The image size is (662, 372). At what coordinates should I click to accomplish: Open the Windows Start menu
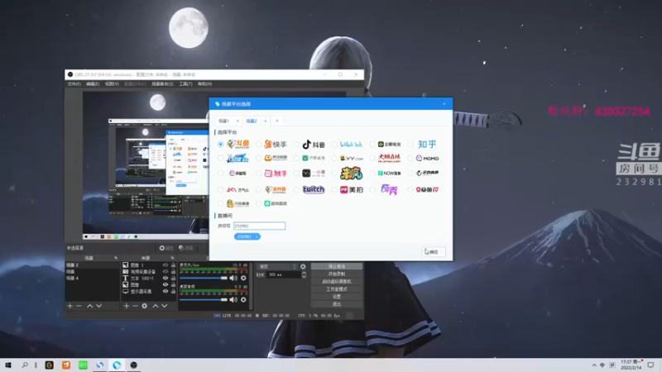8,365
